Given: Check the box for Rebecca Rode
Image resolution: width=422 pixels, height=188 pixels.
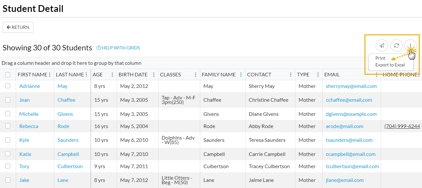Looking at the screenshot, I should pos(8,126).
